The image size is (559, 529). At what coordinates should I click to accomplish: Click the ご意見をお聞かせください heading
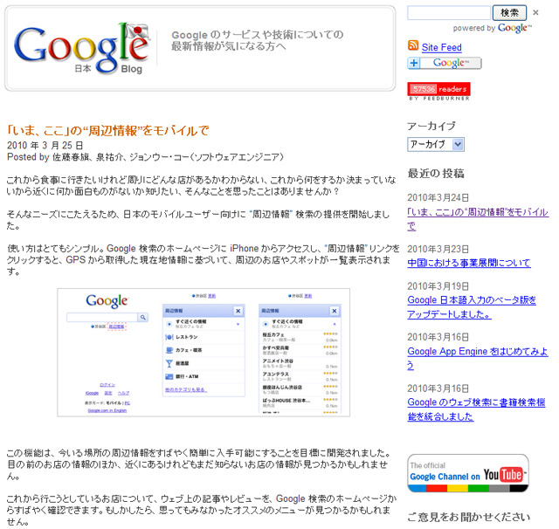pyautogui.click(x=469, y=517)
